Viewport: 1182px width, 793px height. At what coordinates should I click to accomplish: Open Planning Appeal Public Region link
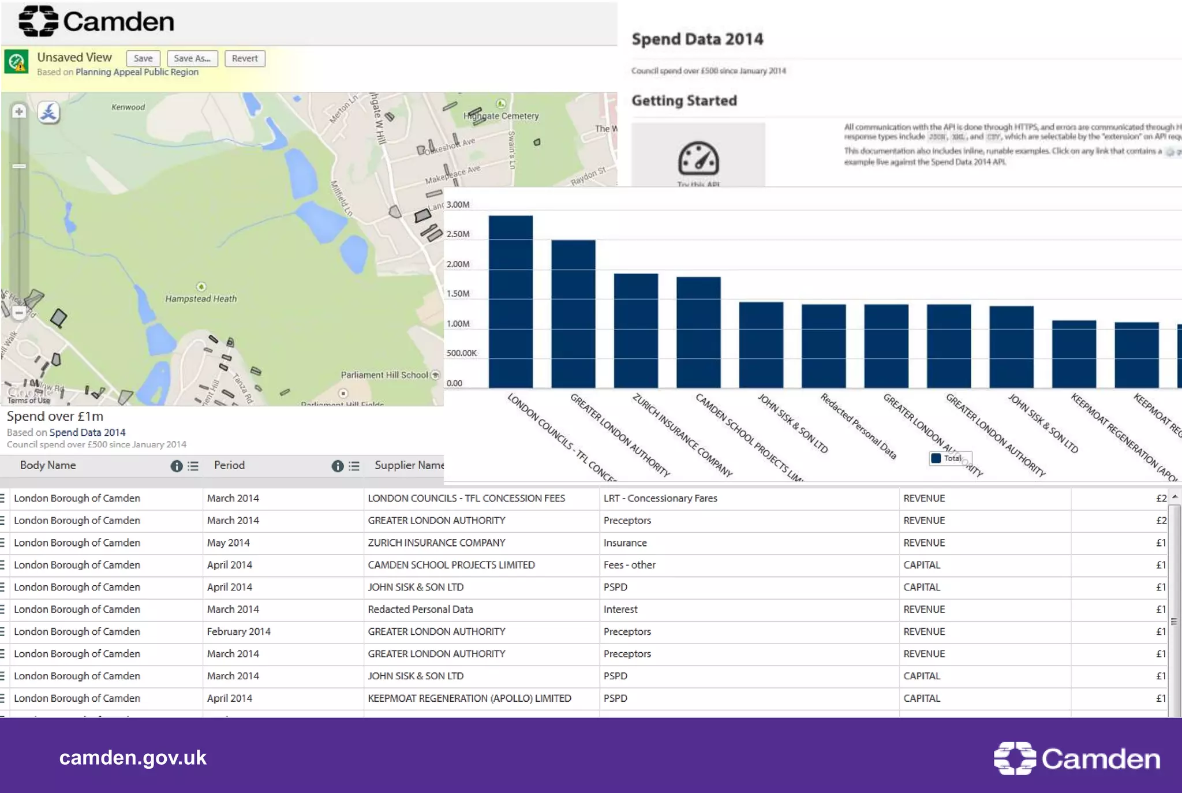pyautogui.click(x=137, y=72)
